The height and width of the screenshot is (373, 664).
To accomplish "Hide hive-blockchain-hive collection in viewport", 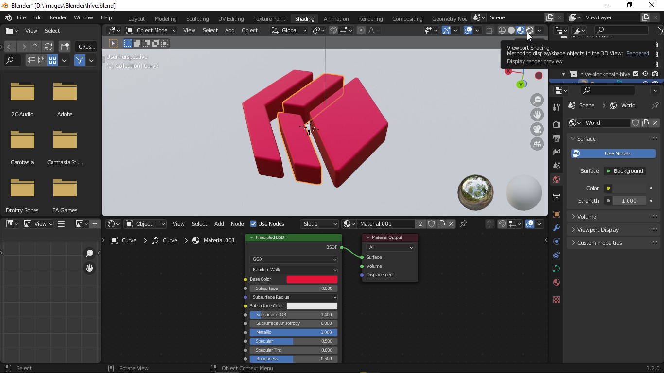I will pyautogui.click(x=646, y=74).
